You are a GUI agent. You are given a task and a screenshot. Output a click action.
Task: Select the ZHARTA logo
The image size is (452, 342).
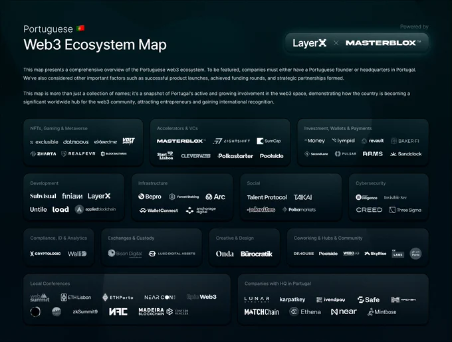pos(43,153)
